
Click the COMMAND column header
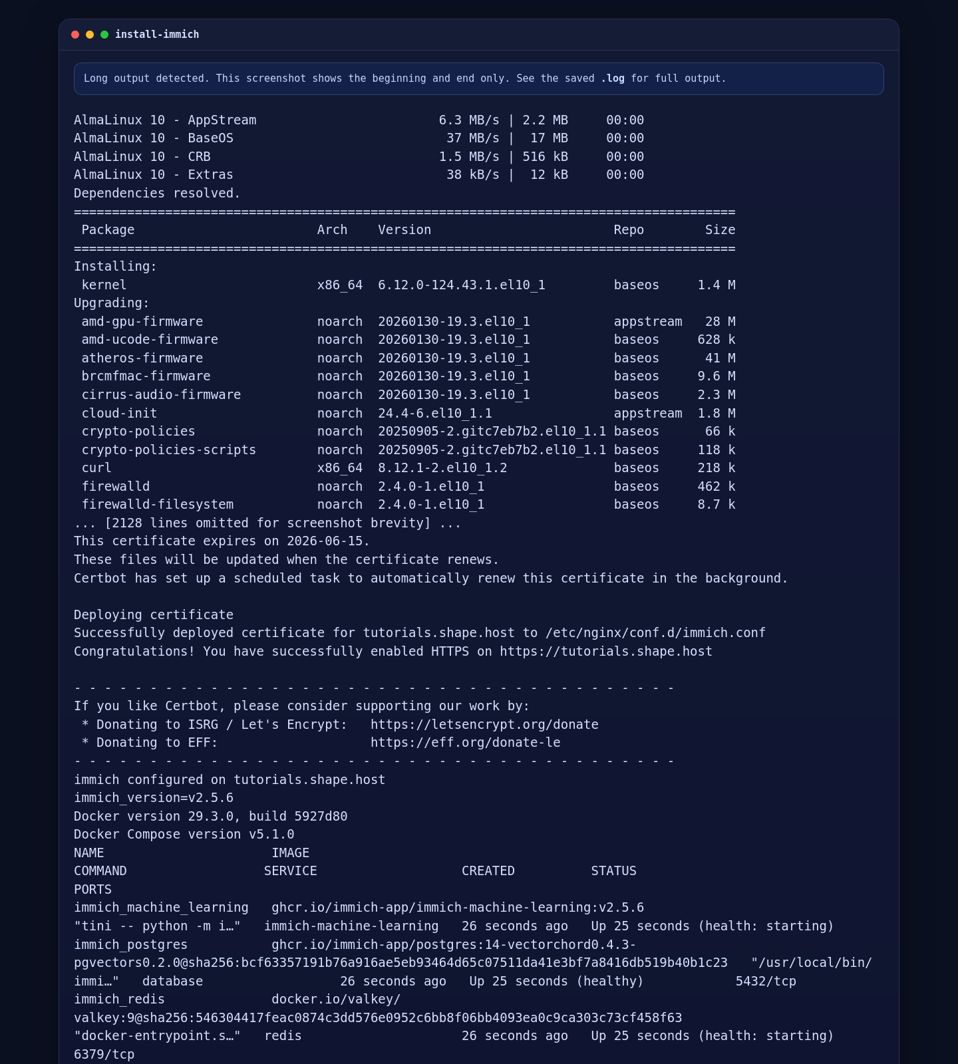pos(100,871)
